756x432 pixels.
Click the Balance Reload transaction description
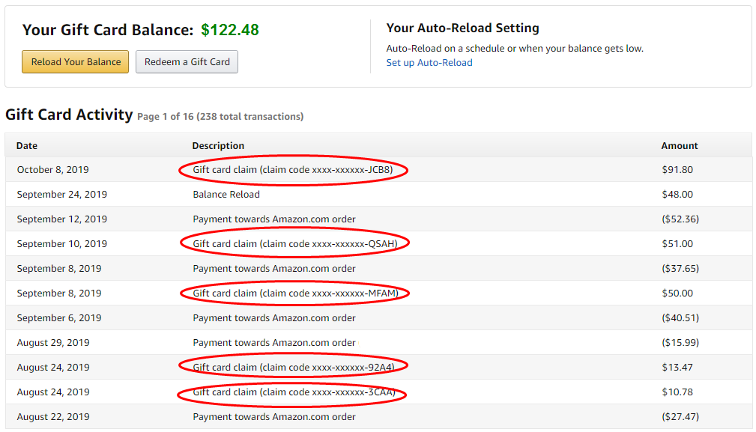click(x=226, y=195)
